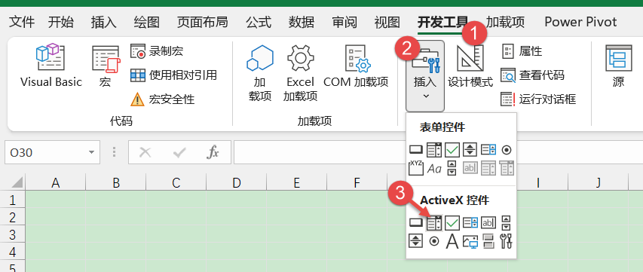The image size is (643, 272).
Task: Select ActiveX combo box control
Action: (x=434, y=222)
